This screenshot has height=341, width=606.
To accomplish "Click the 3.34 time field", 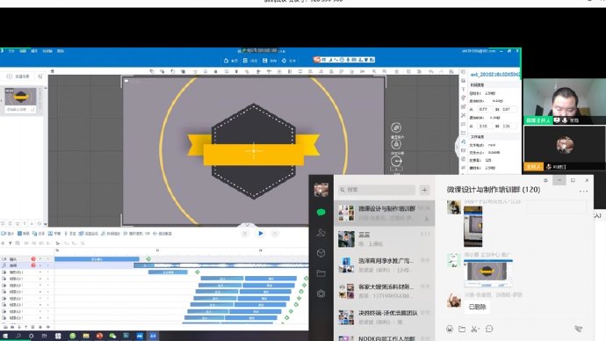I will [x=509, y=126].
